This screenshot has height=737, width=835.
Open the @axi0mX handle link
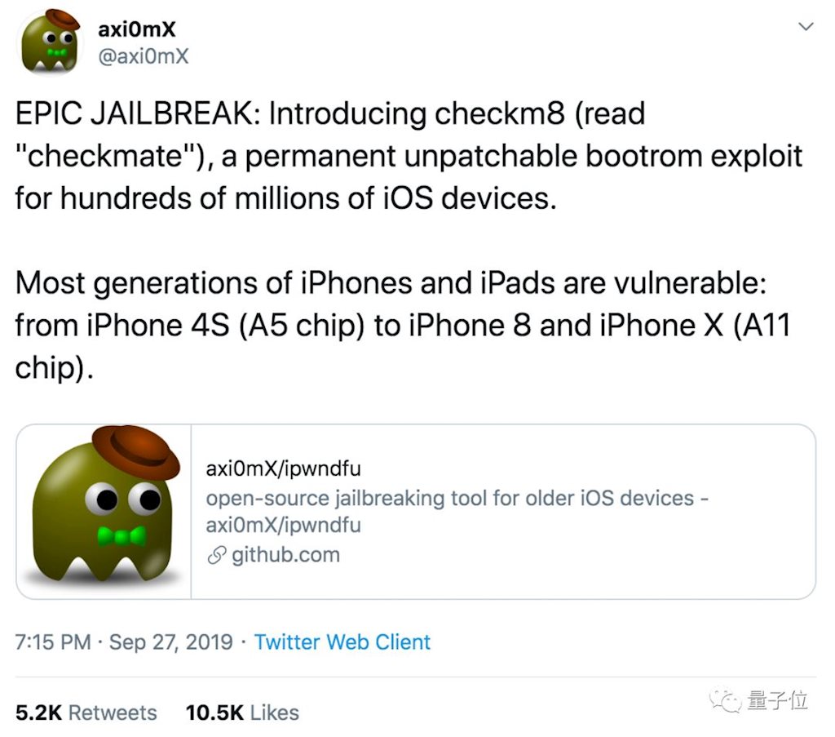(x=143, y=57)
